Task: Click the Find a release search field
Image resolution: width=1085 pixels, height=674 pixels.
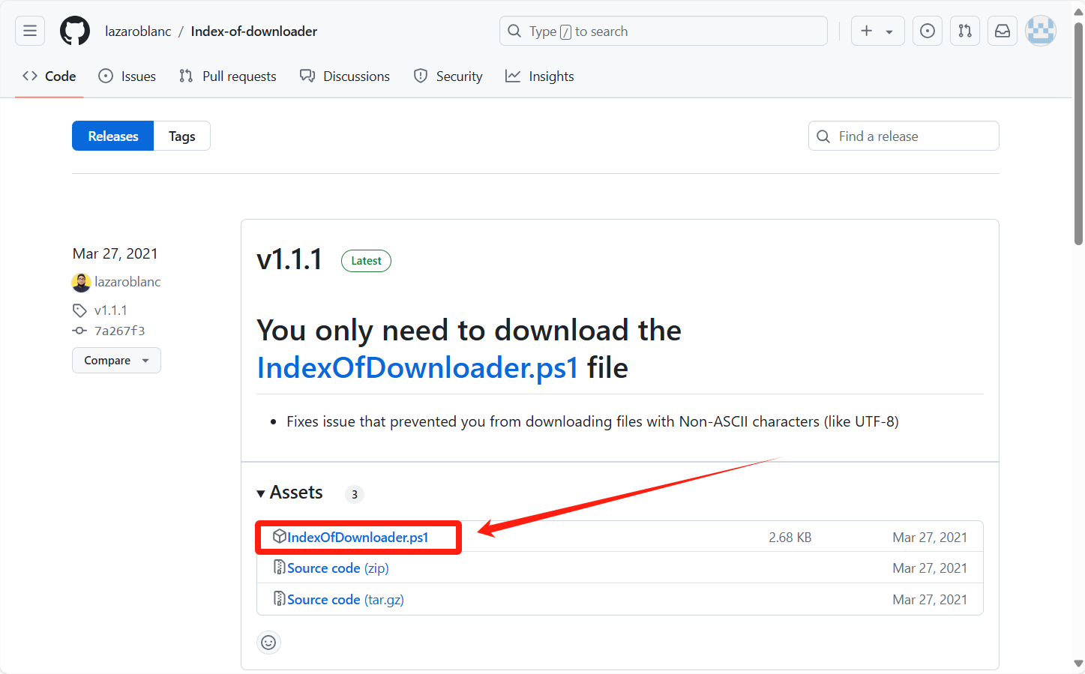Action: (x=904, y=136)
